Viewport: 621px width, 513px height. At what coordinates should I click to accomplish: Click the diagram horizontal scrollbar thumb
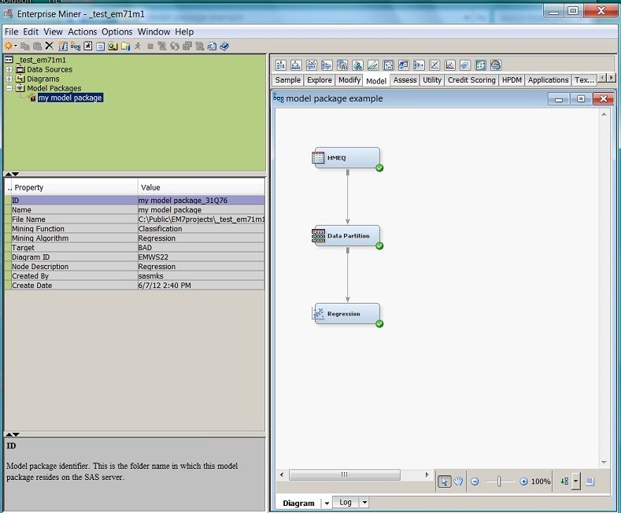342,474
